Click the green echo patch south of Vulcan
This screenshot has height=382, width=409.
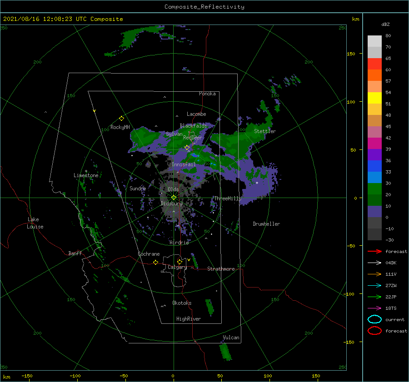(x=225, y=352)
